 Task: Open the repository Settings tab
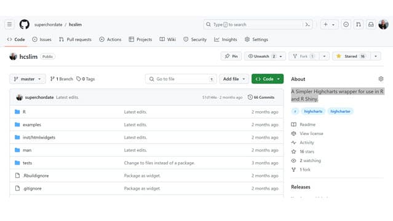(x=256, y=39)
